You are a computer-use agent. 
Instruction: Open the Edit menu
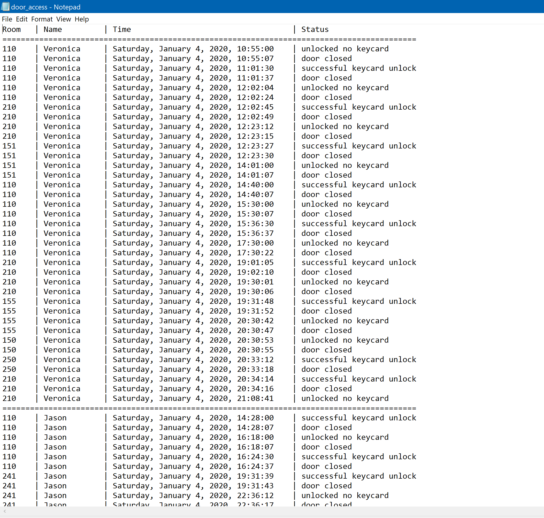coord(21,19)
